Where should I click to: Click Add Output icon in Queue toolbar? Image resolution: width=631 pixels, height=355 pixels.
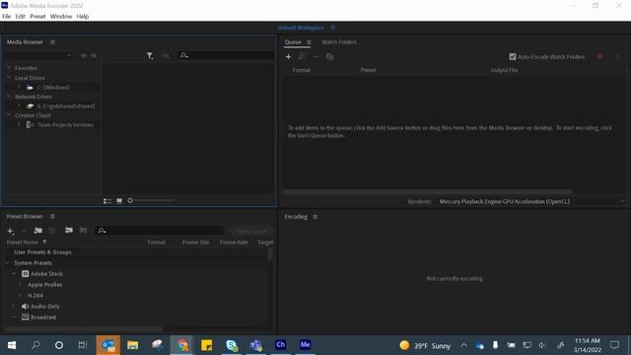(x=302, y=57)
